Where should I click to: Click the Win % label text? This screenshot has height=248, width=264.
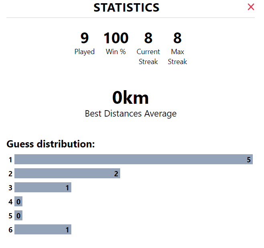116,52
